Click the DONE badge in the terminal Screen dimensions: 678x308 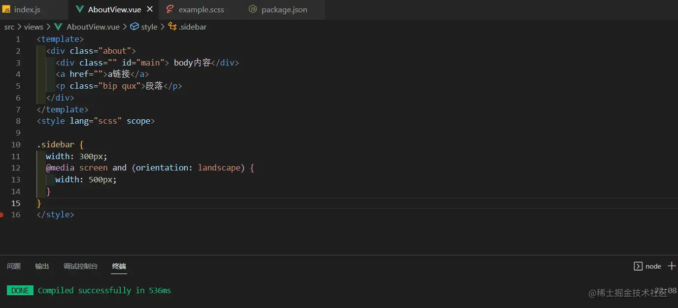pyautogui.click(x=20, y=290)
